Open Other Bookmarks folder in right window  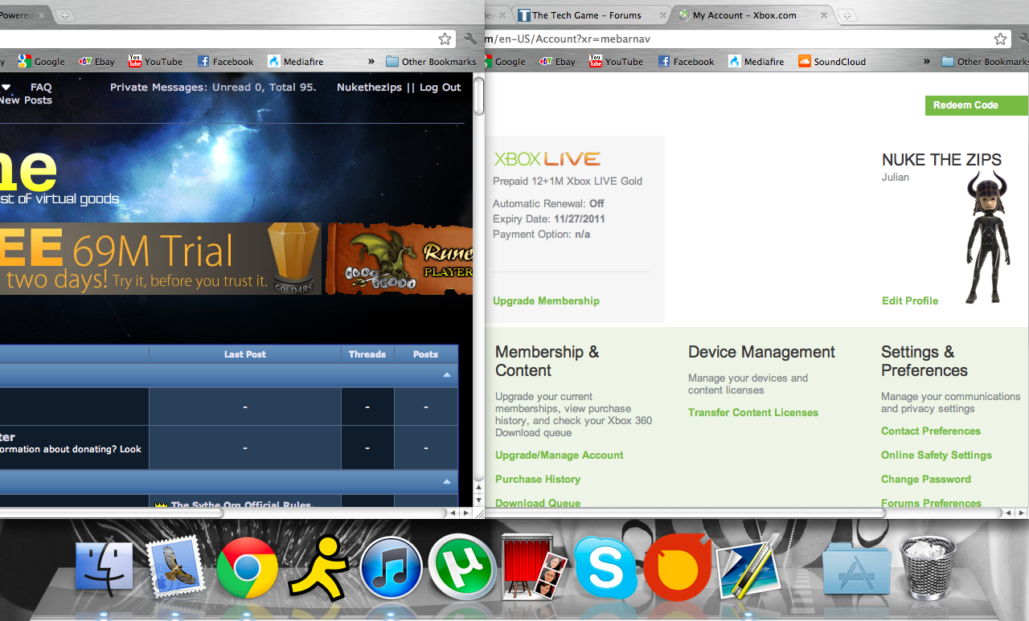tap(985, 61)
